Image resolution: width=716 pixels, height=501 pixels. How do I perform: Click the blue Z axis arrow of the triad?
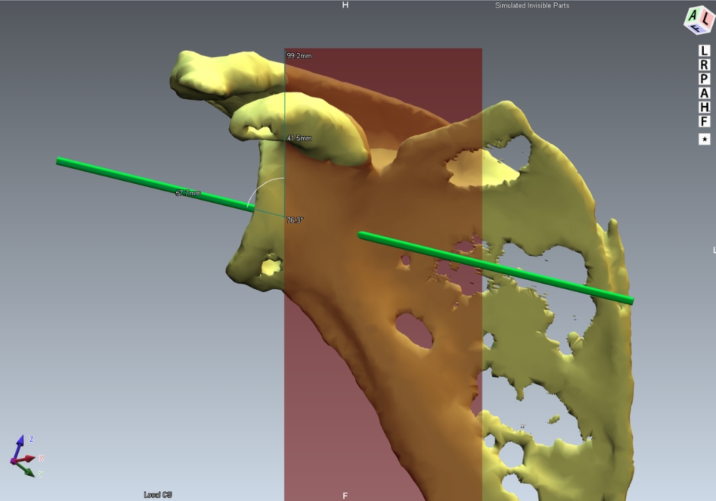(x=22, y=443)
